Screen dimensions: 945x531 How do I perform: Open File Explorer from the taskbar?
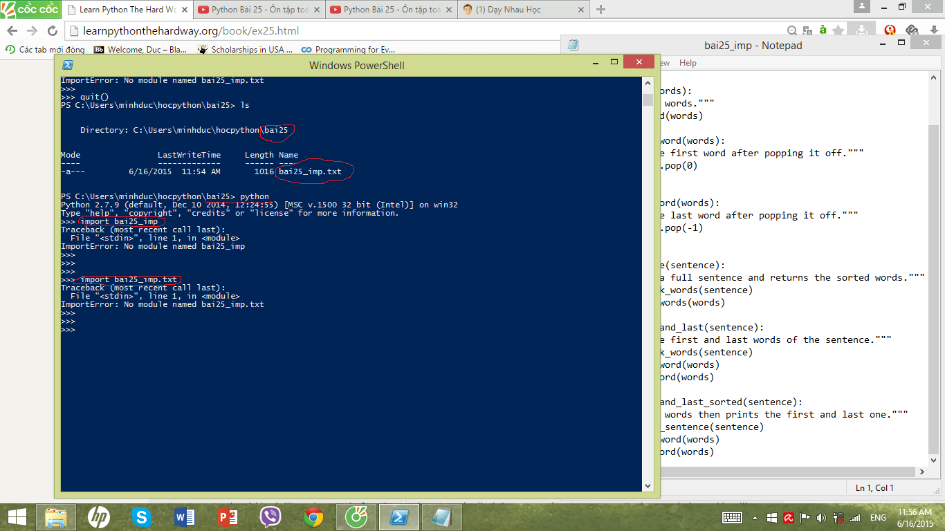(56, 516)
